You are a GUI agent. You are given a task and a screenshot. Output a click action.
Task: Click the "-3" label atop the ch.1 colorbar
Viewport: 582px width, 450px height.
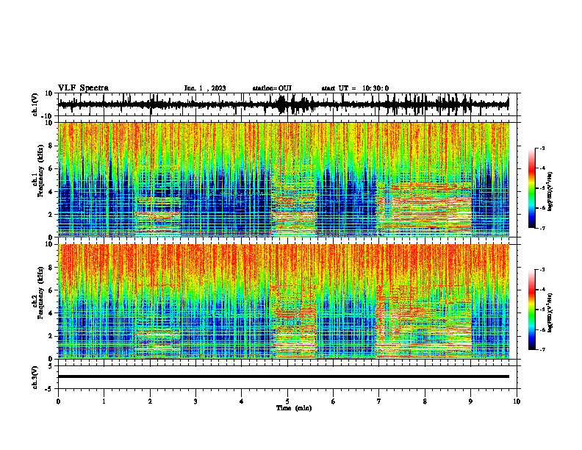[x=542, y=148]
